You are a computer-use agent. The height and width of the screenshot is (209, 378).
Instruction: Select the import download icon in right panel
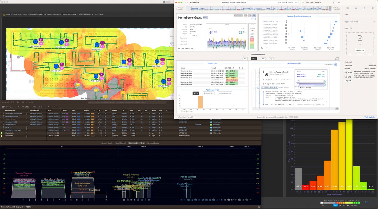356,8
